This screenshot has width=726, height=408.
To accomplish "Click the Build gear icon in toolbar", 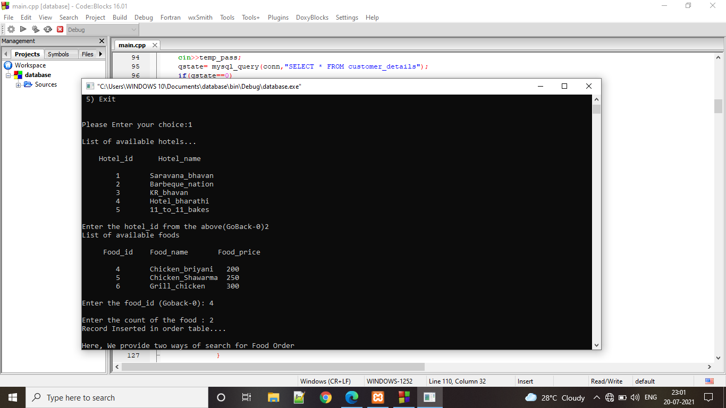I will point(11,29).
